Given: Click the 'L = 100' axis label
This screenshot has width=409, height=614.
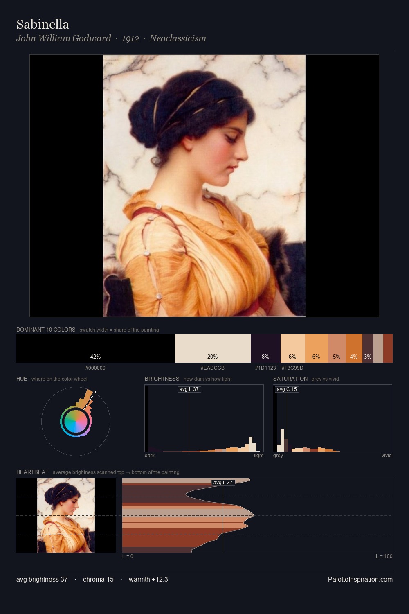Looking at the screenshot, I should pyautogui.click(x=384, y=556).
